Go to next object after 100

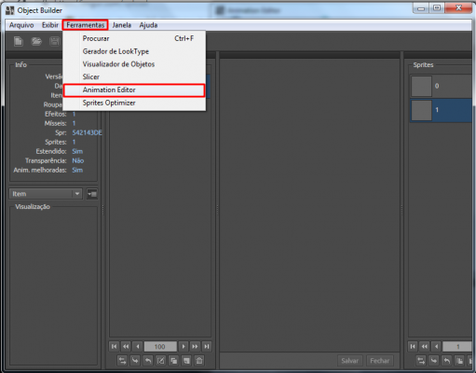(x=184, y=346)
